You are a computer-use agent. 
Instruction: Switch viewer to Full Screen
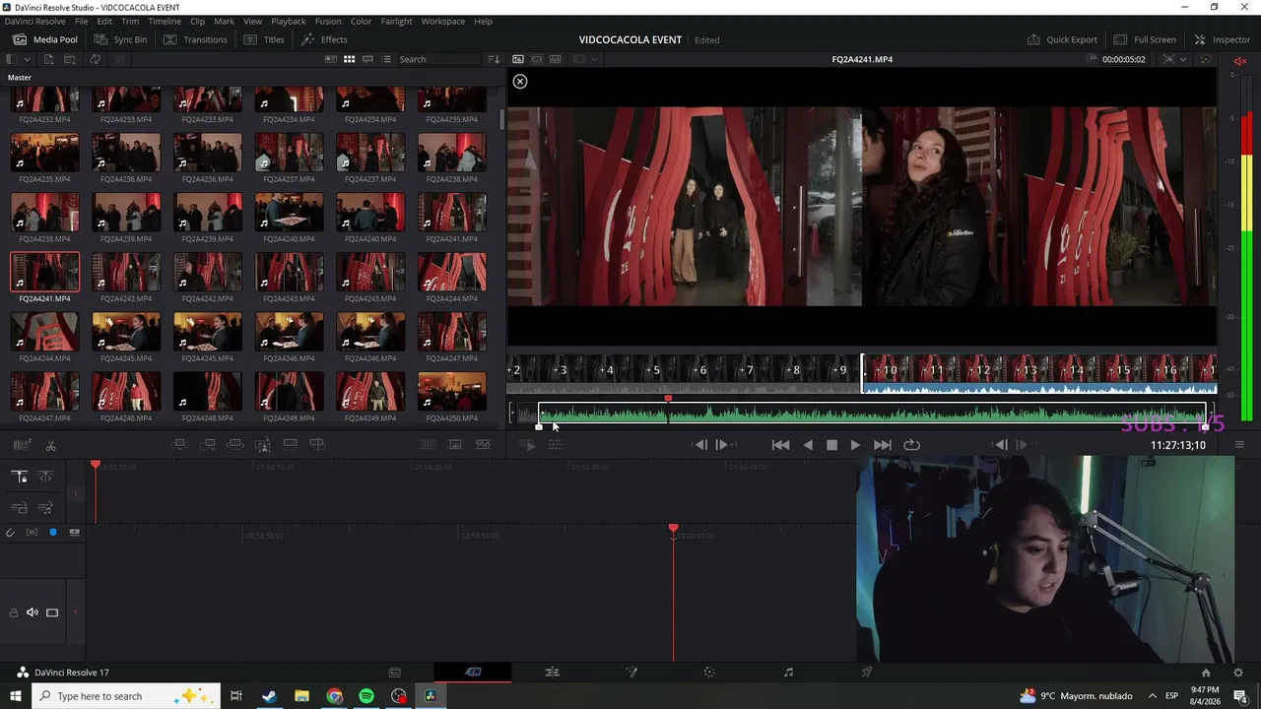pos(1145,39)
